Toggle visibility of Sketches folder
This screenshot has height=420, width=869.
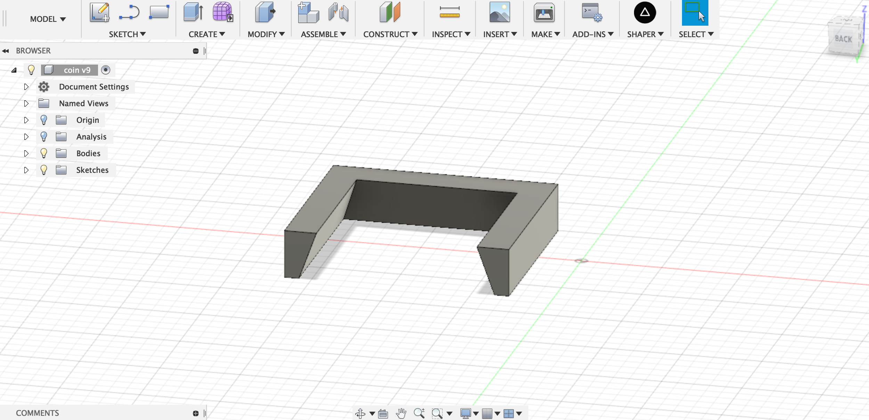tap(44, 170)
